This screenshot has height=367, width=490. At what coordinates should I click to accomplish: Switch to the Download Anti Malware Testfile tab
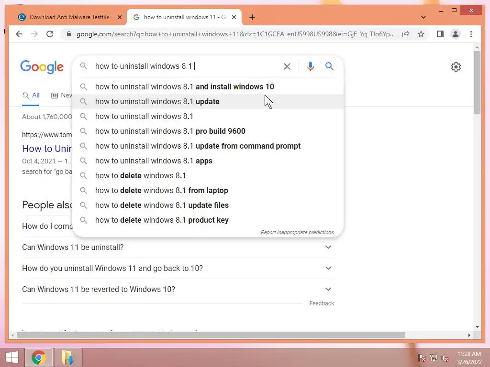tap(69, 17)
